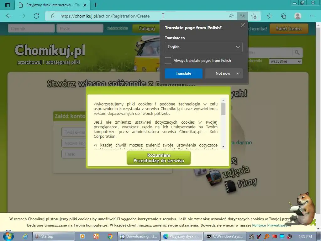Switch to the Przyjazny dysk Edge taskbar button
This screenshot has height=241, width=321.
(x=182, y=236)
